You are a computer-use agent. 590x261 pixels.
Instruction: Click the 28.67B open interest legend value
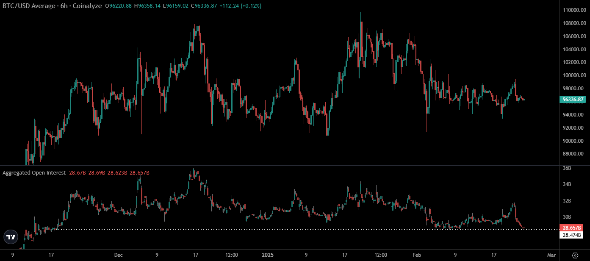78,173
